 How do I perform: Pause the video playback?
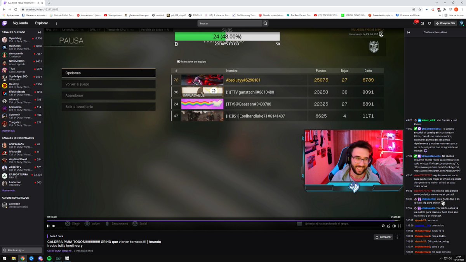(48, 226)
